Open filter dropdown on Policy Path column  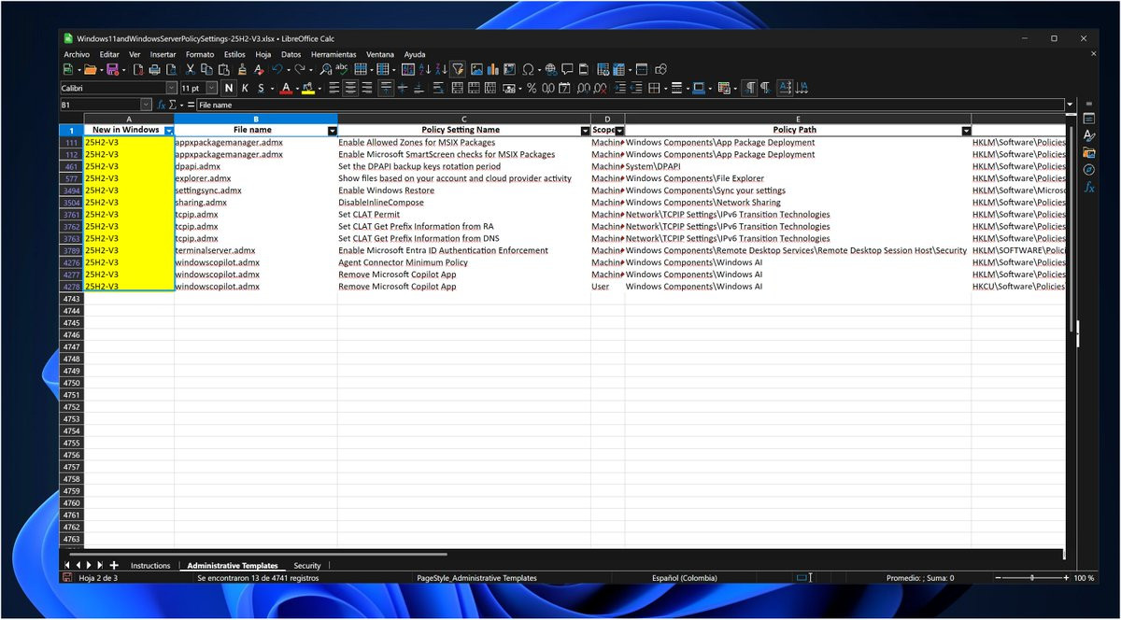pyautogui.click(x=966, y=131)
